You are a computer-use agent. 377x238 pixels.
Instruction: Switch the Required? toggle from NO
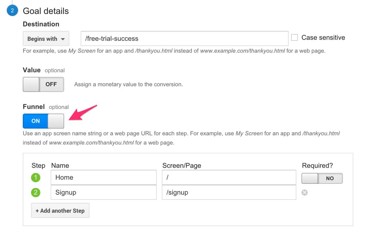point(322,178)
